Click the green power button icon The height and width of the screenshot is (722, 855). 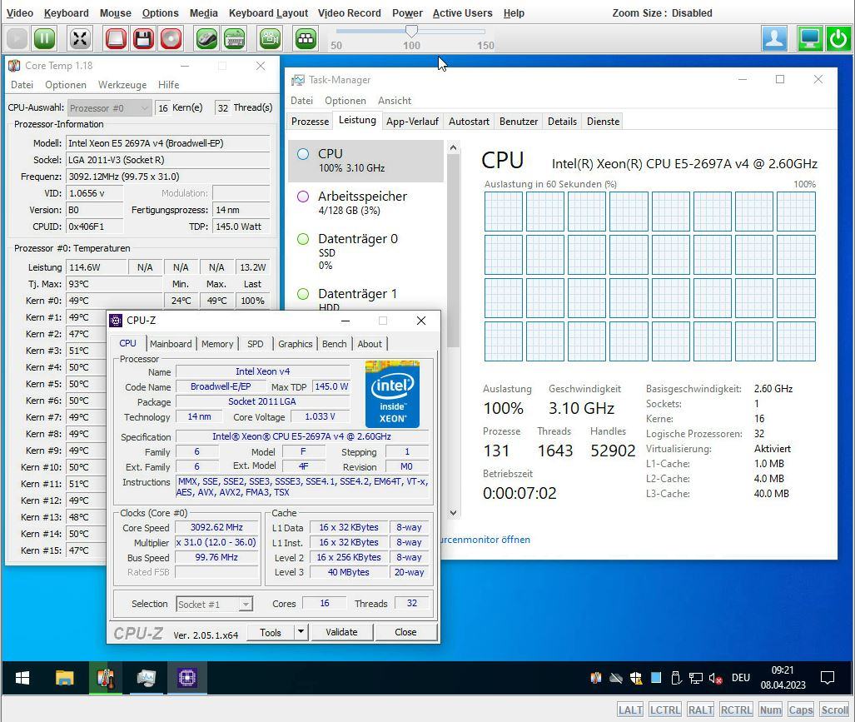coord(838,38)
